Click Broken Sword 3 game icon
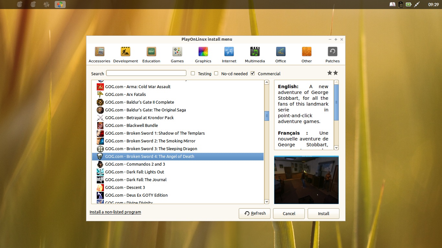Image resolution: width=442 pixels, height=248 pixels. pos(100,149)
